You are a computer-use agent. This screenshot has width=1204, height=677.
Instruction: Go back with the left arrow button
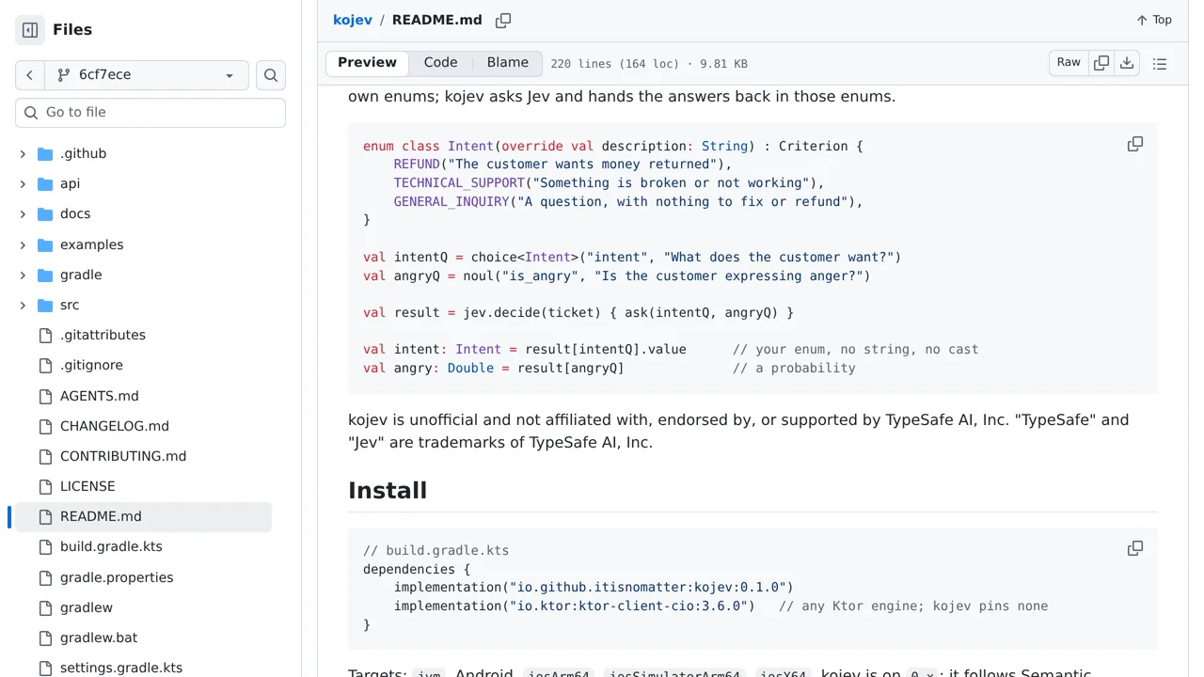pyautogui.click(x=30, y=75)
